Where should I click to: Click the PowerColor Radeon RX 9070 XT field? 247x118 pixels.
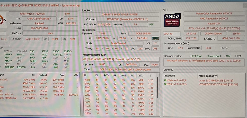click(x=214, y=14)
